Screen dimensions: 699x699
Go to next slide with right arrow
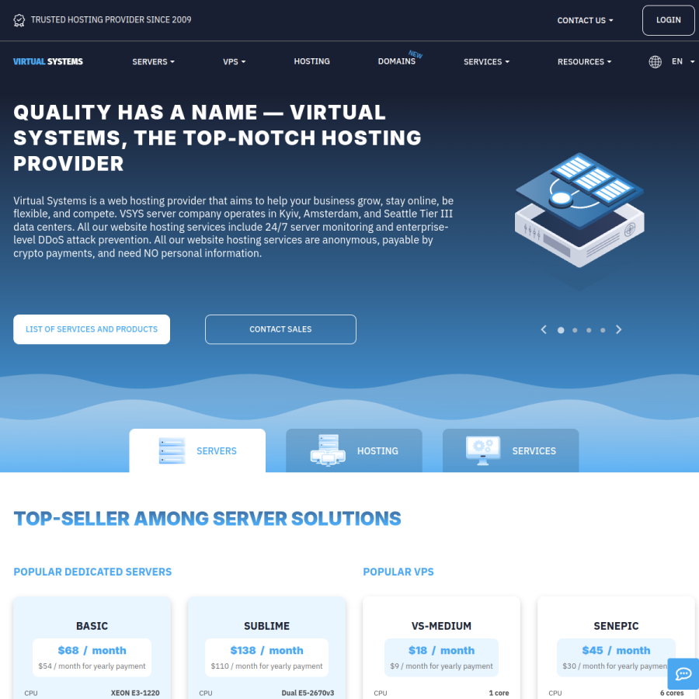(x=618, y=329)
